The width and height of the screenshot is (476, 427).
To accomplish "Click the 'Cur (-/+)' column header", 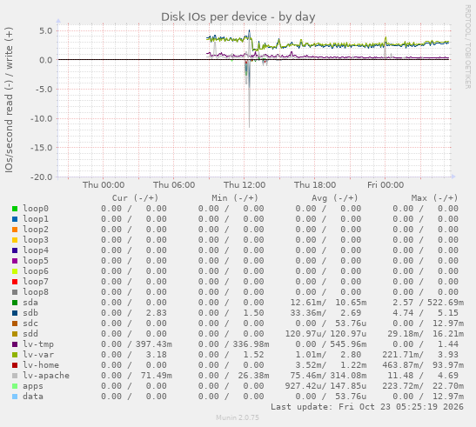I will click(135, 198).
